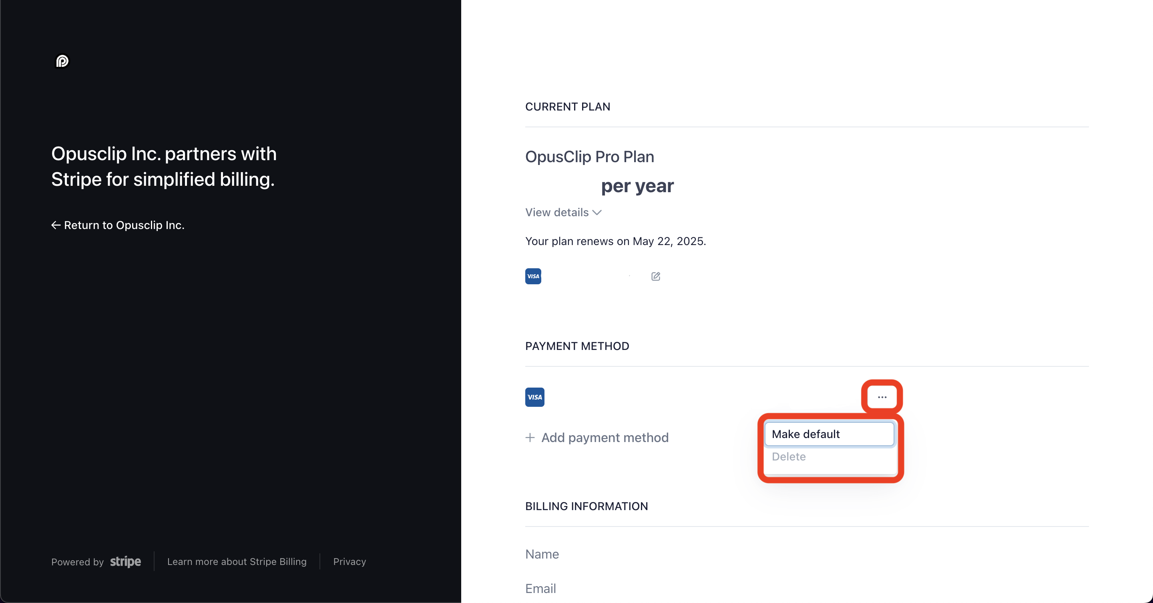Click the back arrow beside Return to Opusclip

pos(56,225)
